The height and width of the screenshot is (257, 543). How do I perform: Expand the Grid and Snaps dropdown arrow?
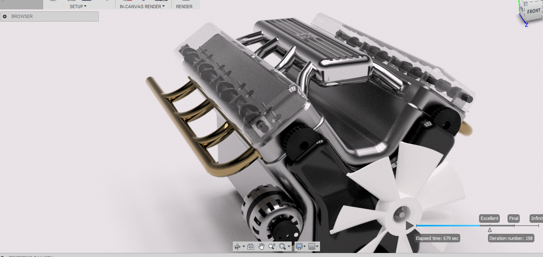click(317, 247)
